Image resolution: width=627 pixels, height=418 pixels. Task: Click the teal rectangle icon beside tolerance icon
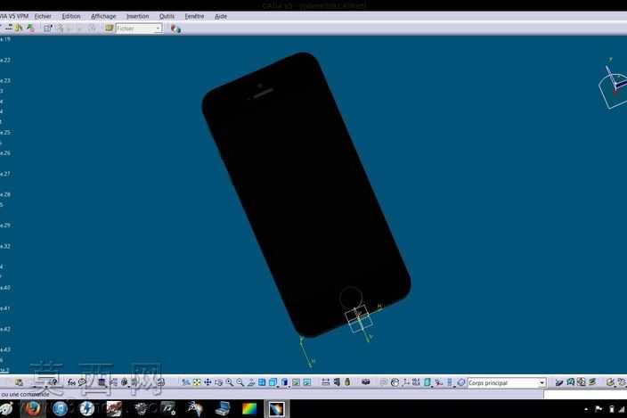pos(427,382)
